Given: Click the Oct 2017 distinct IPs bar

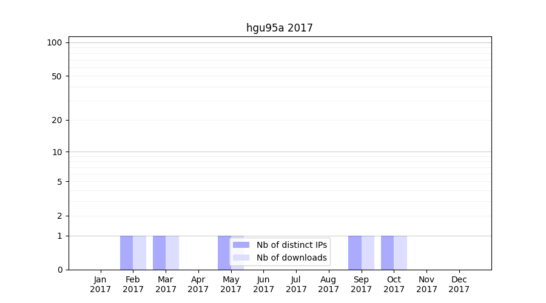Looking at the screenshot, I should 387,253.
